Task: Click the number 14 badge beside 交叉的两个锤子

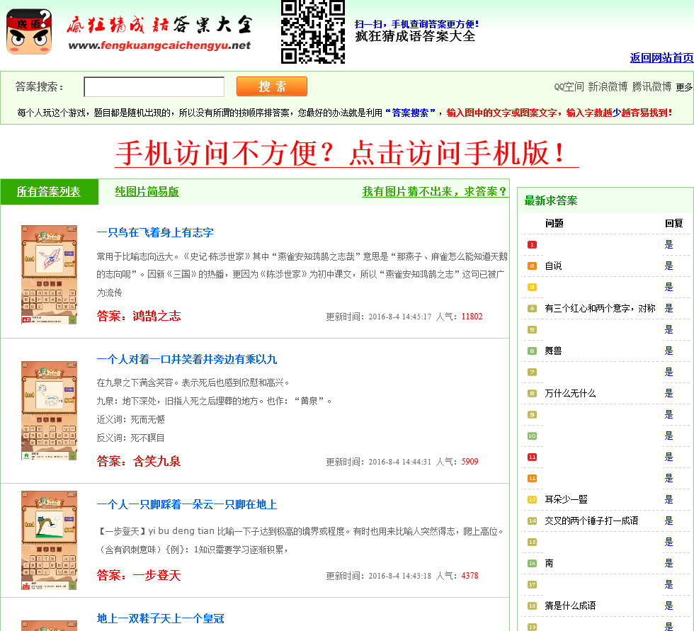Action: pyautogui.click(x=532, y=521)
